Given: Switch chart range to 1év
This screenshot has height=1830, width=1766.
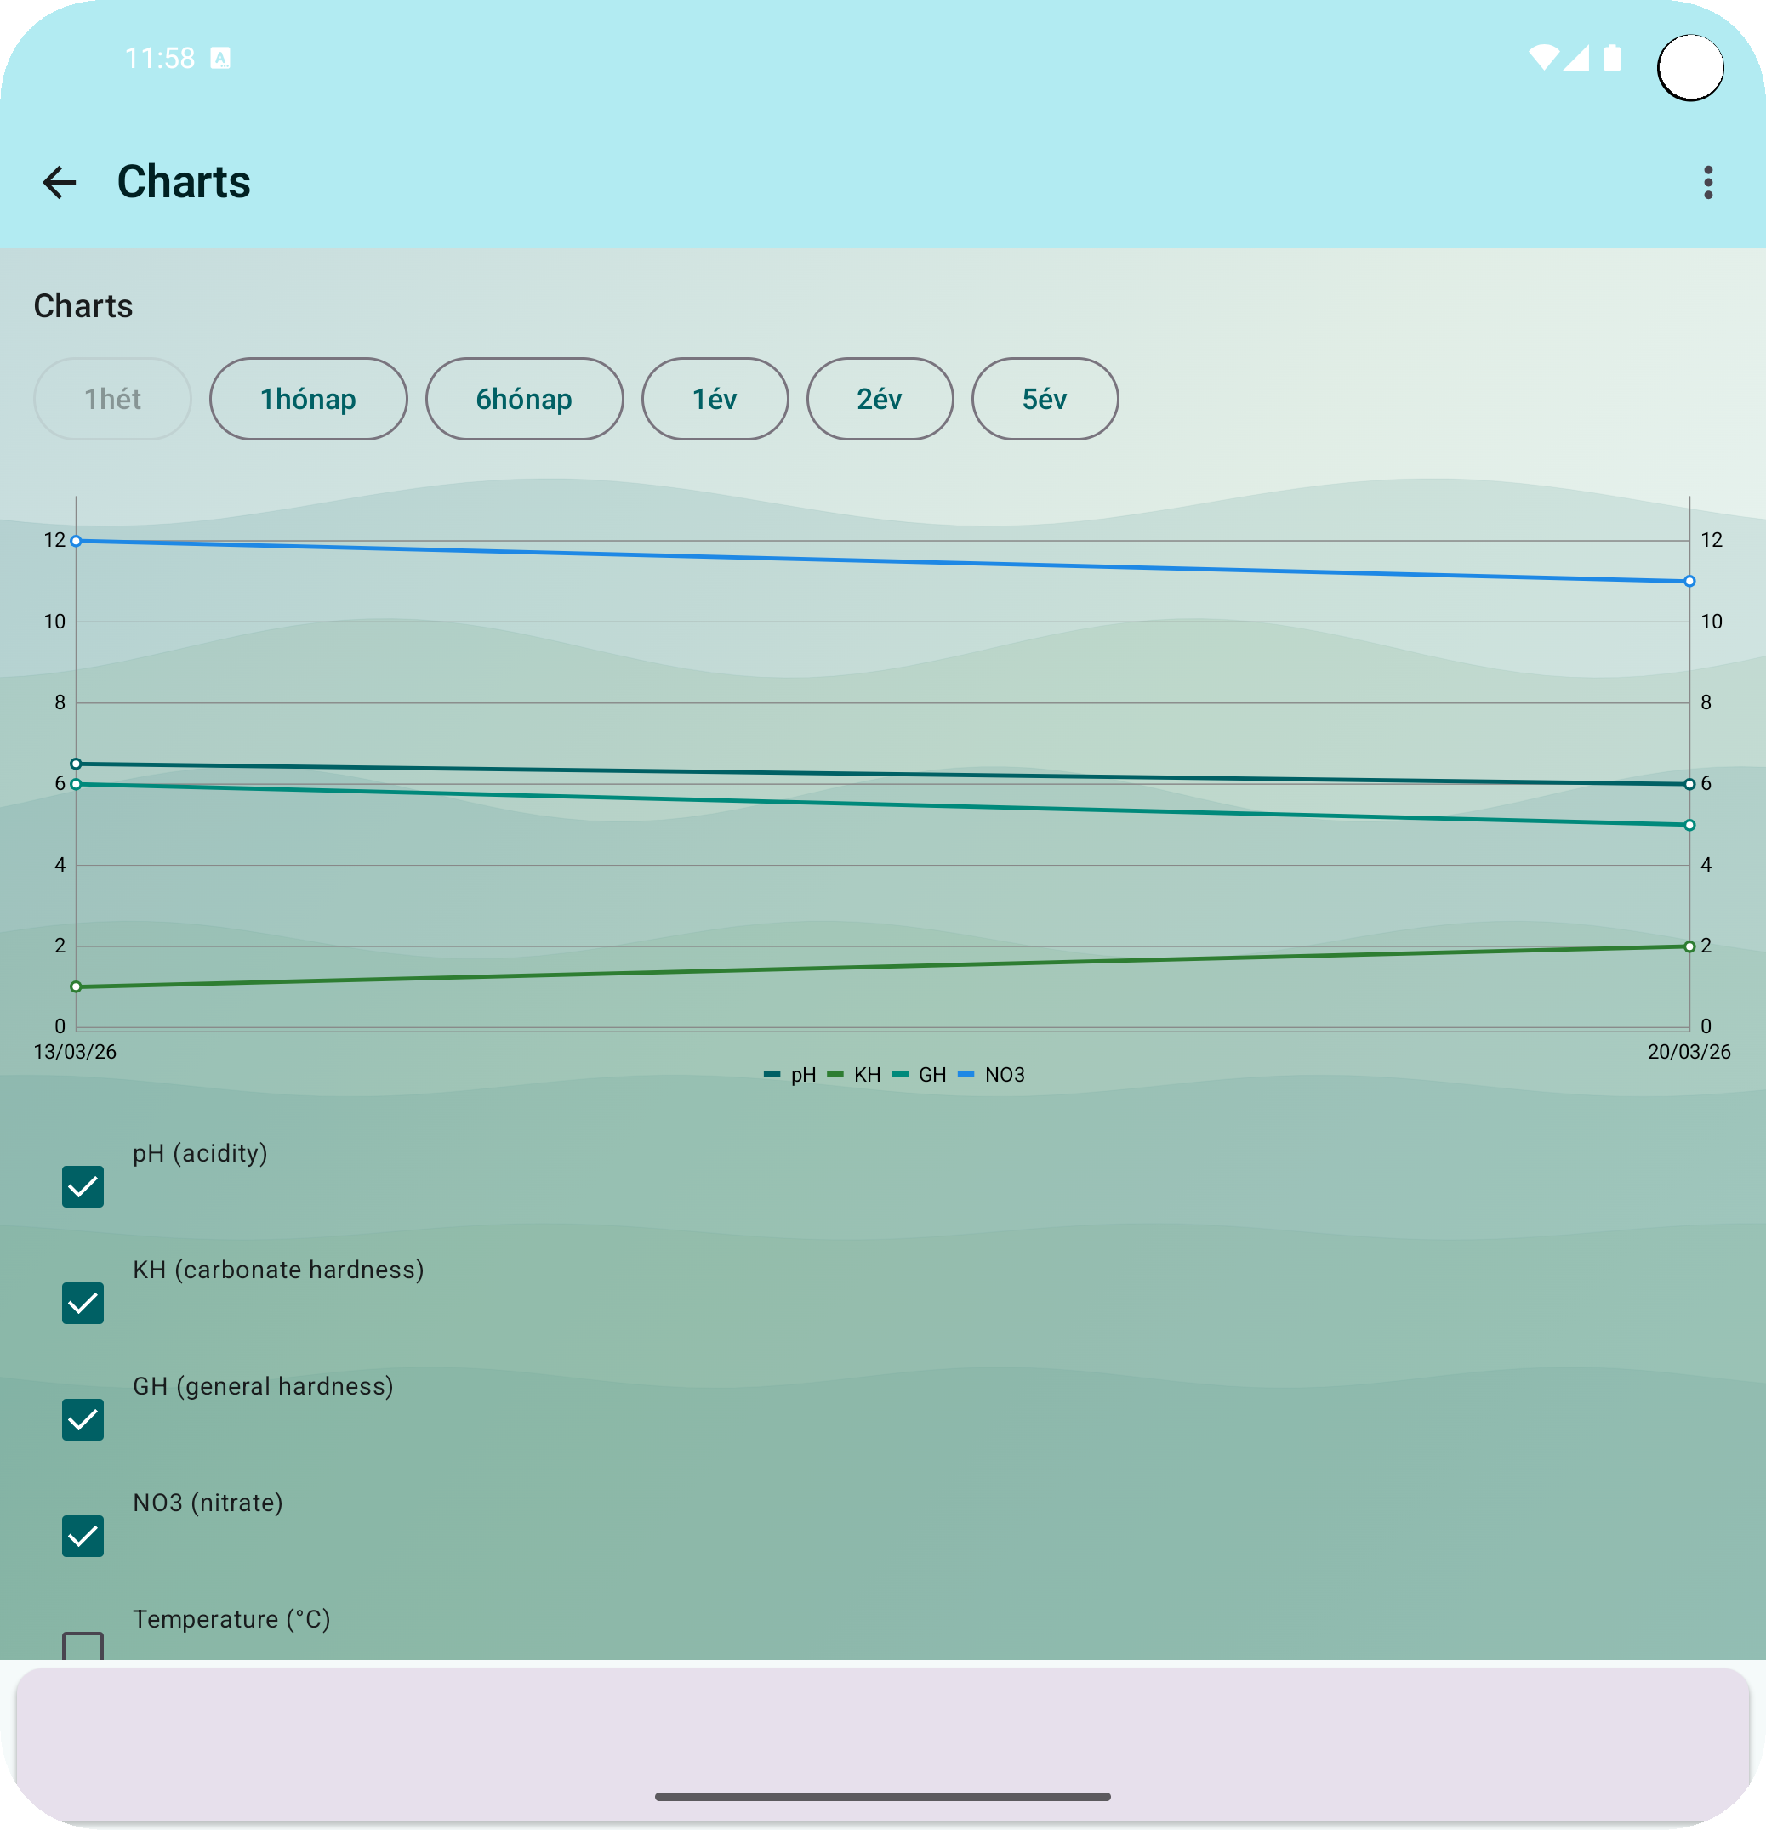Looking at the screenshot, I should 715,400.
